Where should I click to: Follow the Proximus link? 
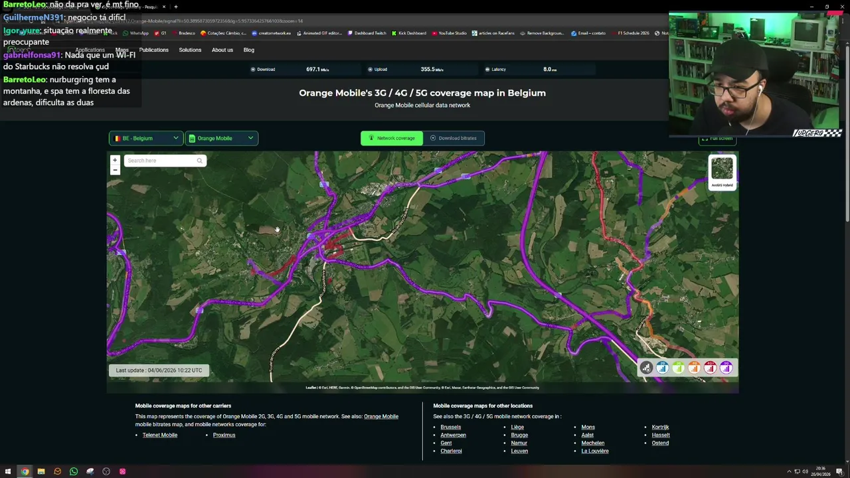224,435
